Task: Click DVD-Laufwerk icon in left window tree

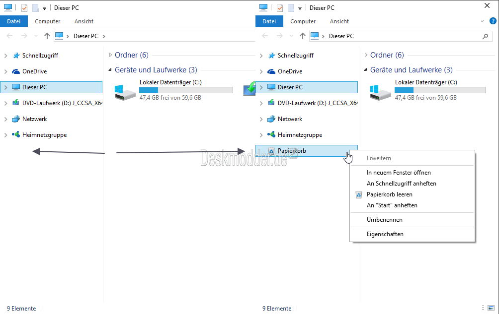Action: point(16,103)
